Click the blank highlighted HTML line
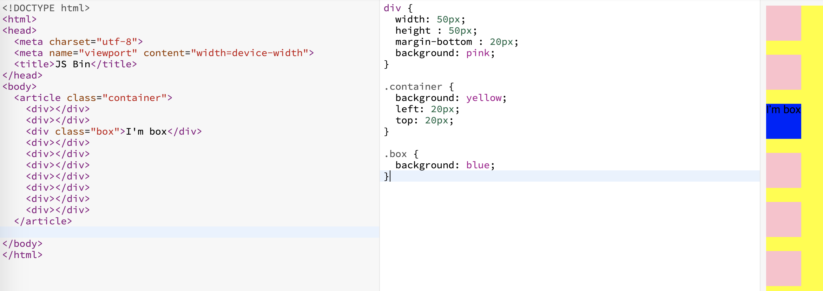The image size is (823, 291). coord(190,232)
